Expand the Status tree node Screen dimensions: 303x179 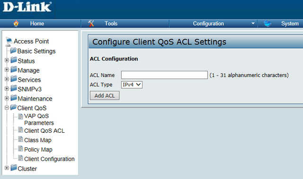7,60
